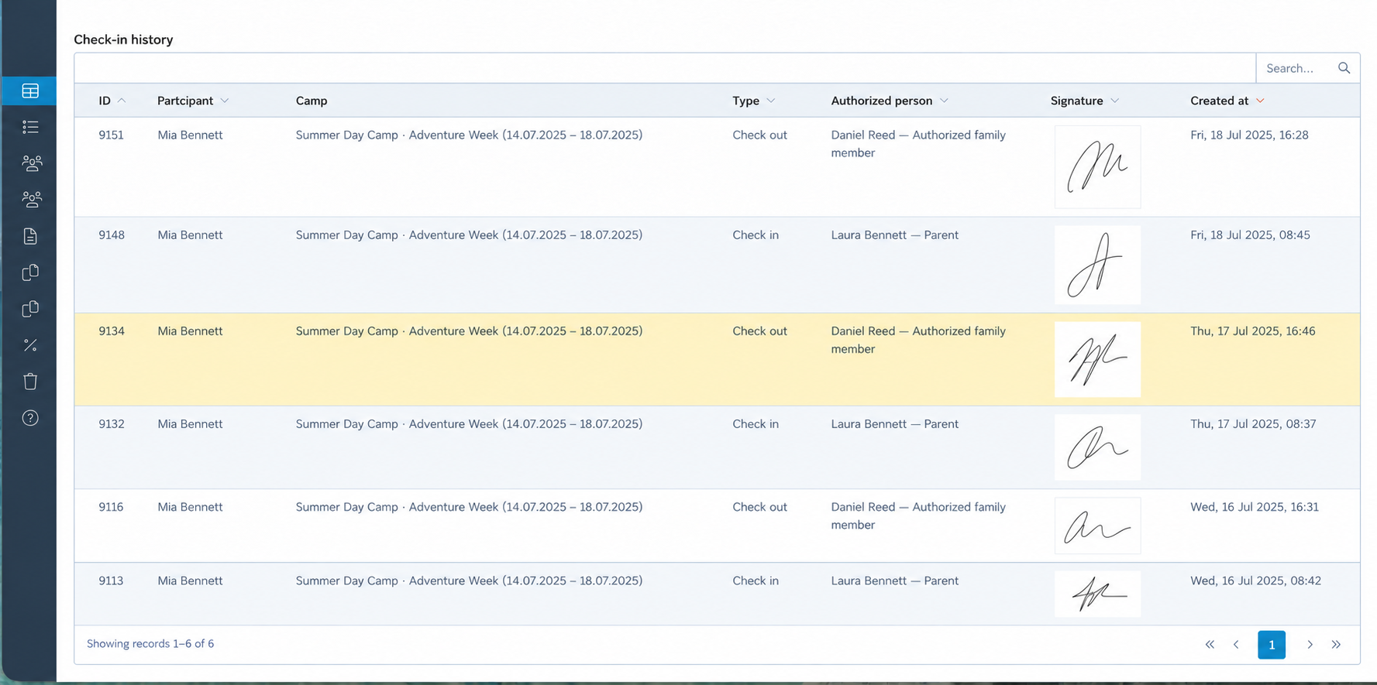This screenshot has height=685, width=1377.
Task: Open the upper copy files sidebar icon
Action: tap(30, 272)
